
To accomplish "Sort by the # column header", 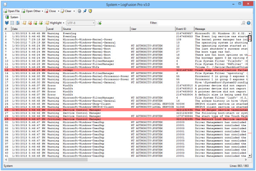I will pyautogui.click(x=8, y=29).
